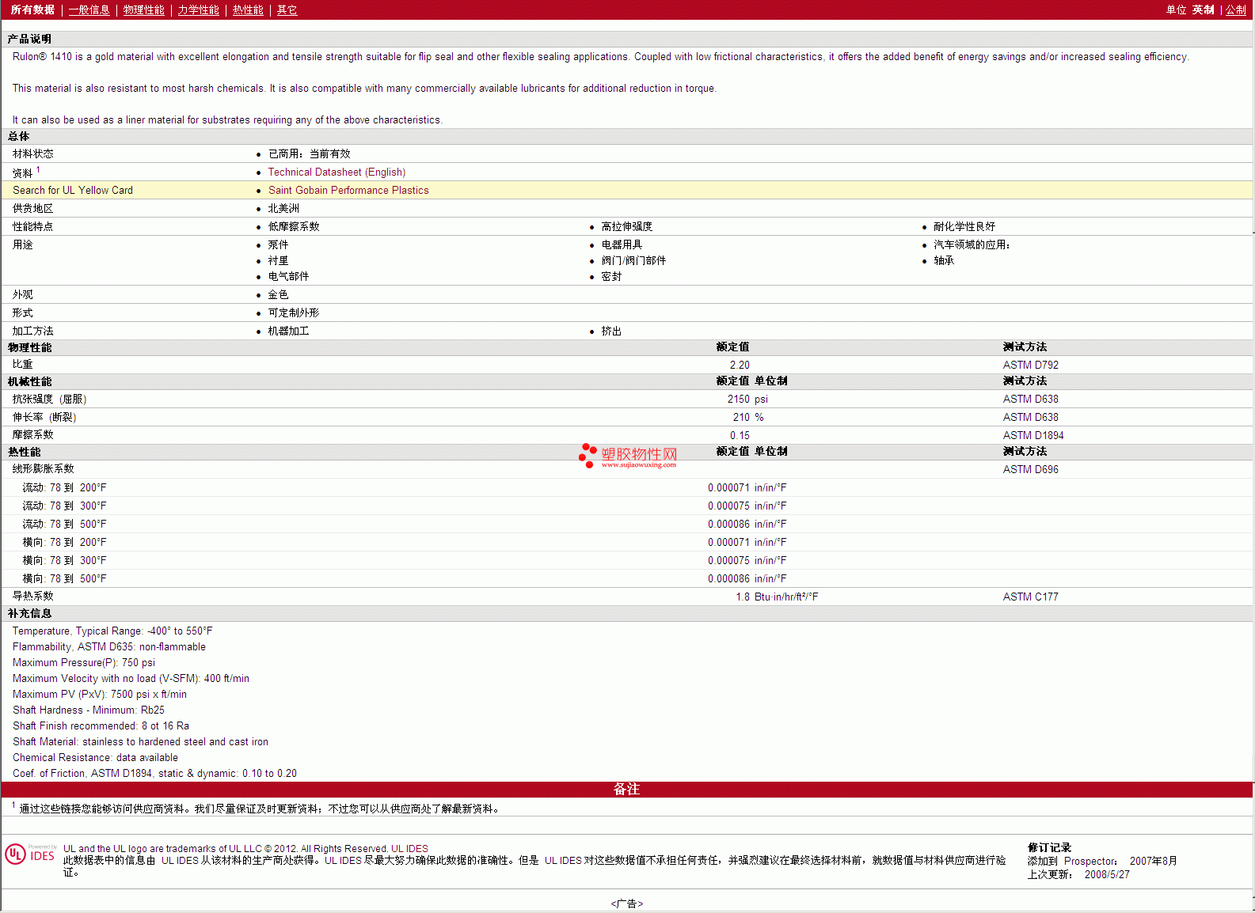
Task: Open Technical Datasheet (English) link
Action: click(337, 172)
